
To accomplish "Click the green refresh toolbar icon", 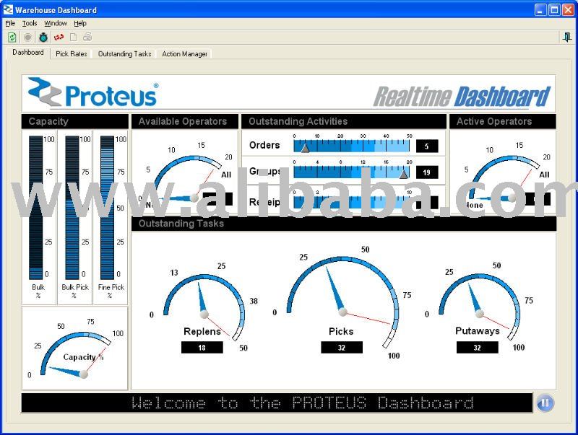I will point(12,38).
